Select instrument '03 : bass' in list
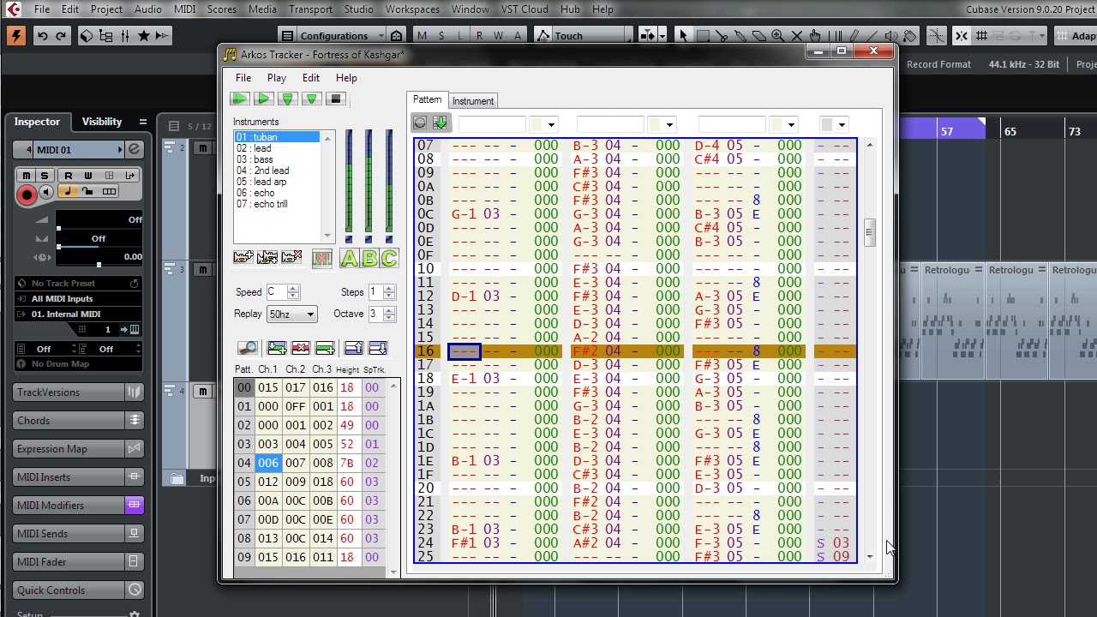The image size is (1097, 617). pyautogui.click(x=276, y=159)
